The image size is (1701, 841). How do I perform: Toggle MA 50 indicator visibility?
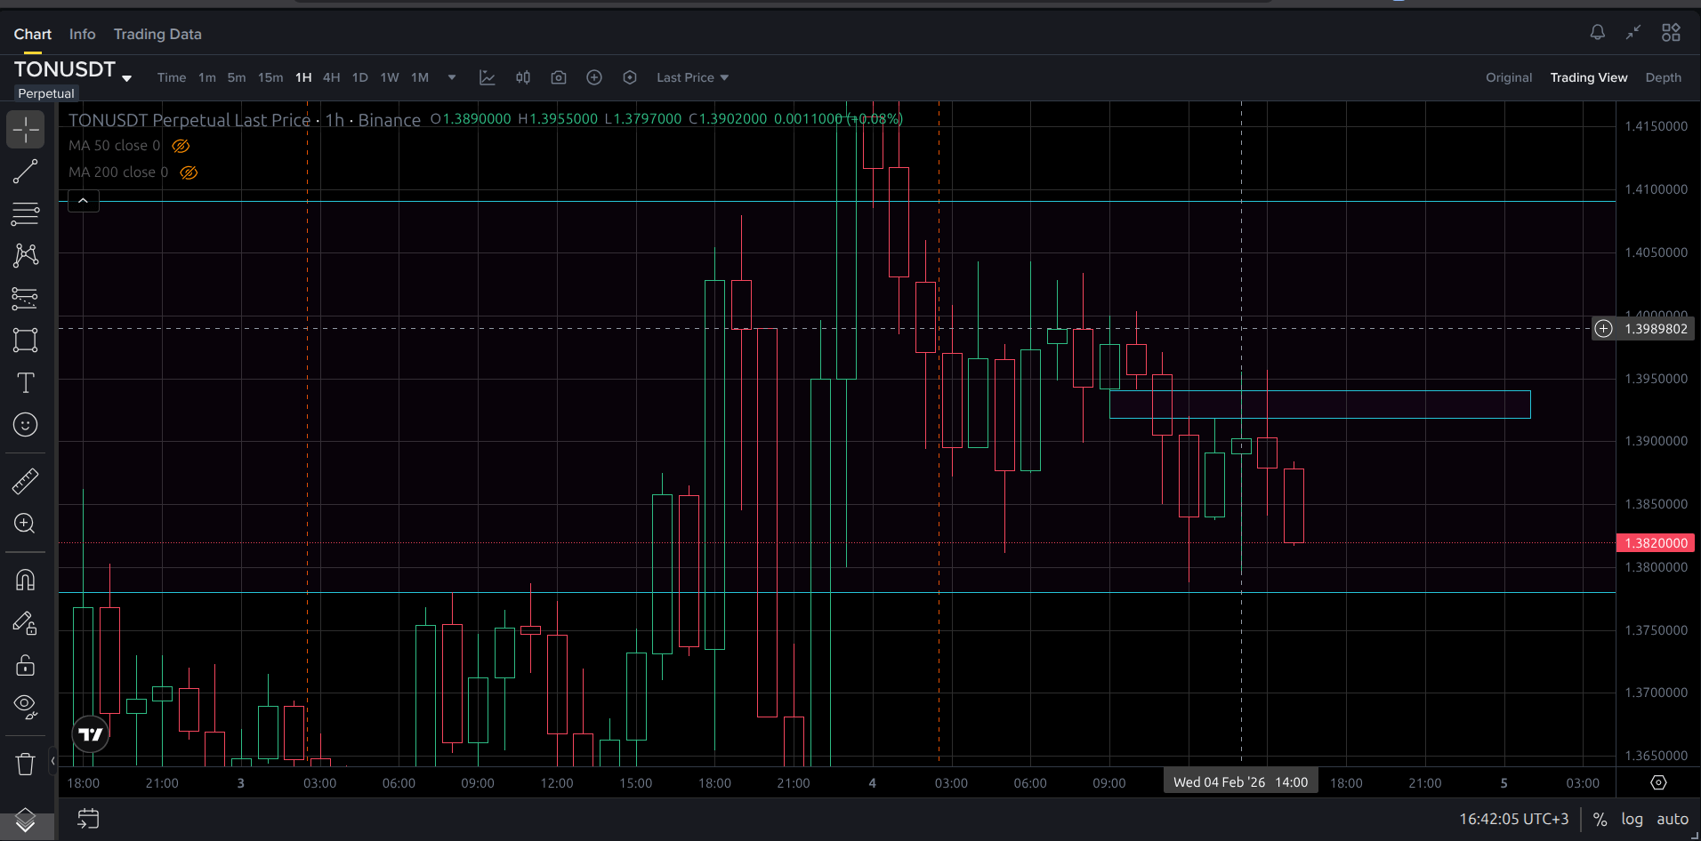tap(181, 146)
